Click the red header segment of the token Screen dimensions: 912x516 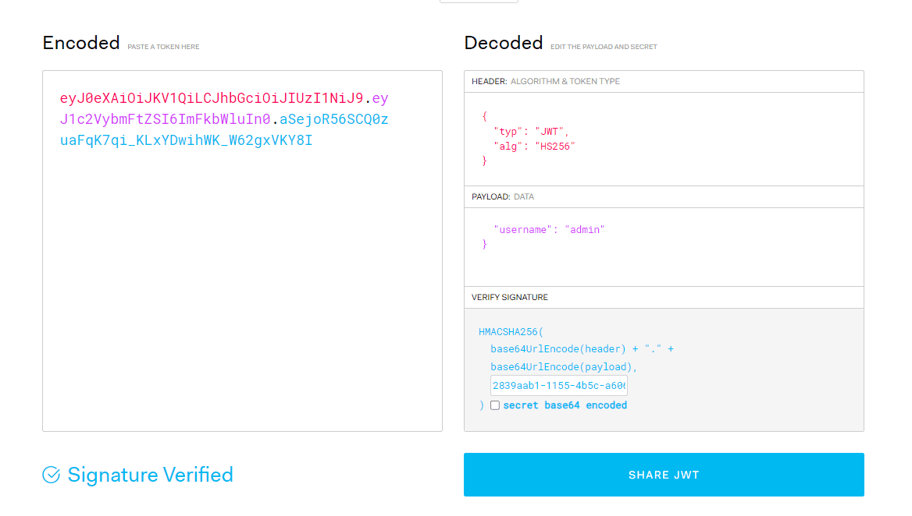coord(211,99)
